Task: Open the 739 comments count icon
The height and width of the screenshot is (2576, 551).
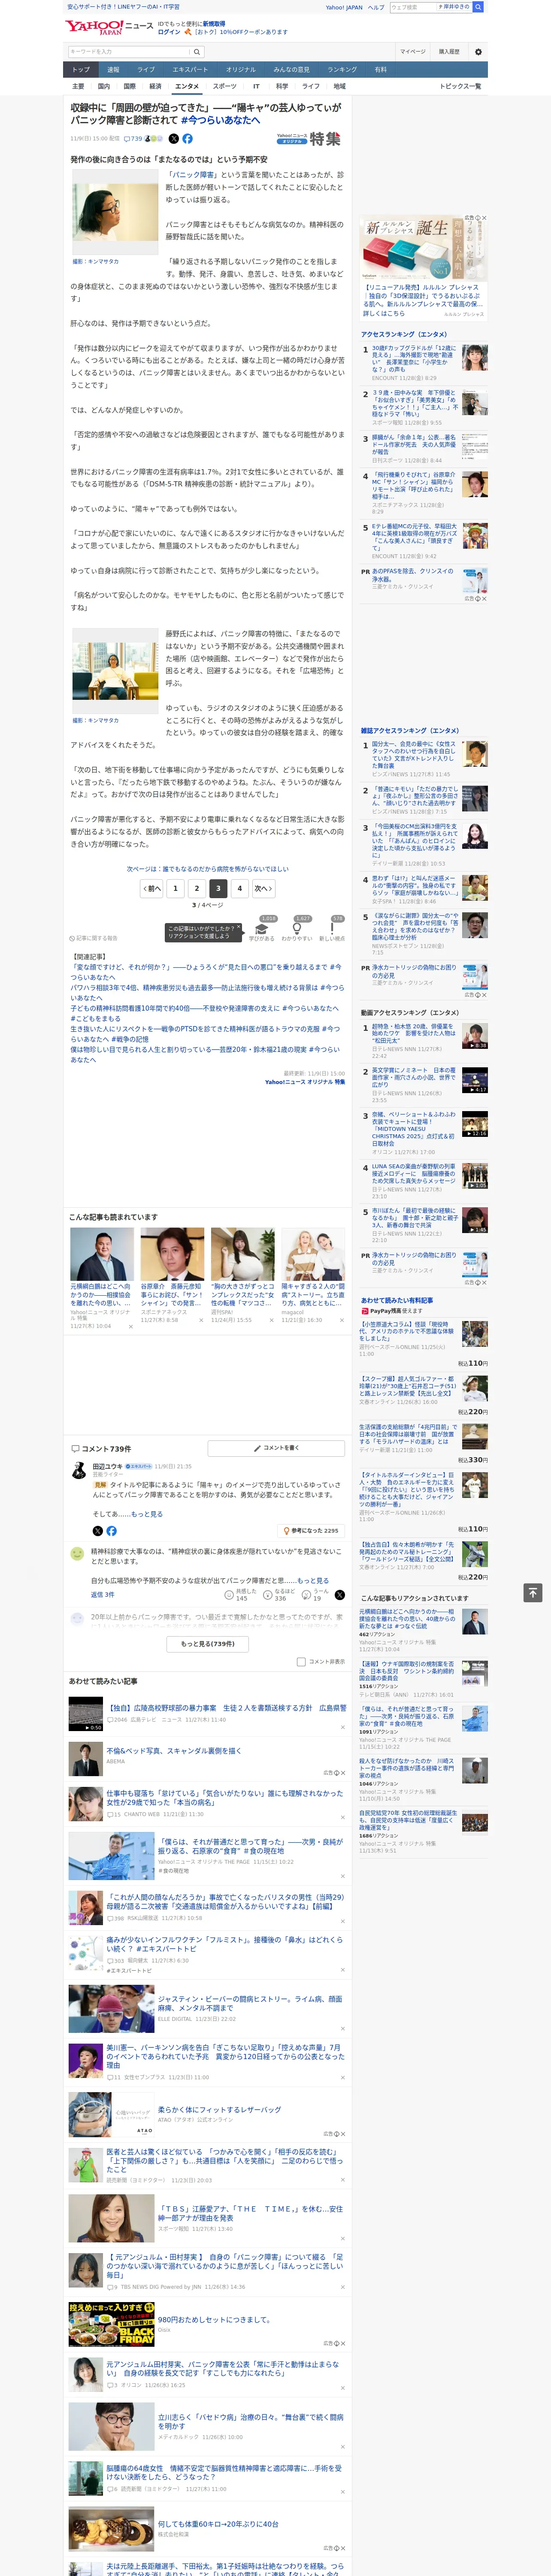Action: click(133, 139)
